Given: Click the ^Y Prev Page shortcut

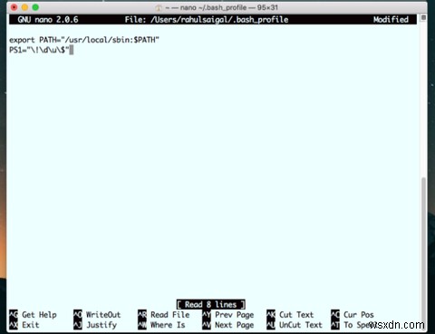Looking at the screenshot, I should pyautogui.click(x=227, y=315).
